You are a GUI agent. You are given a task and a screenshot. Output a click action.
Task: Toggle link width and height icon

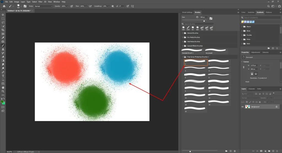coord(244,67)
